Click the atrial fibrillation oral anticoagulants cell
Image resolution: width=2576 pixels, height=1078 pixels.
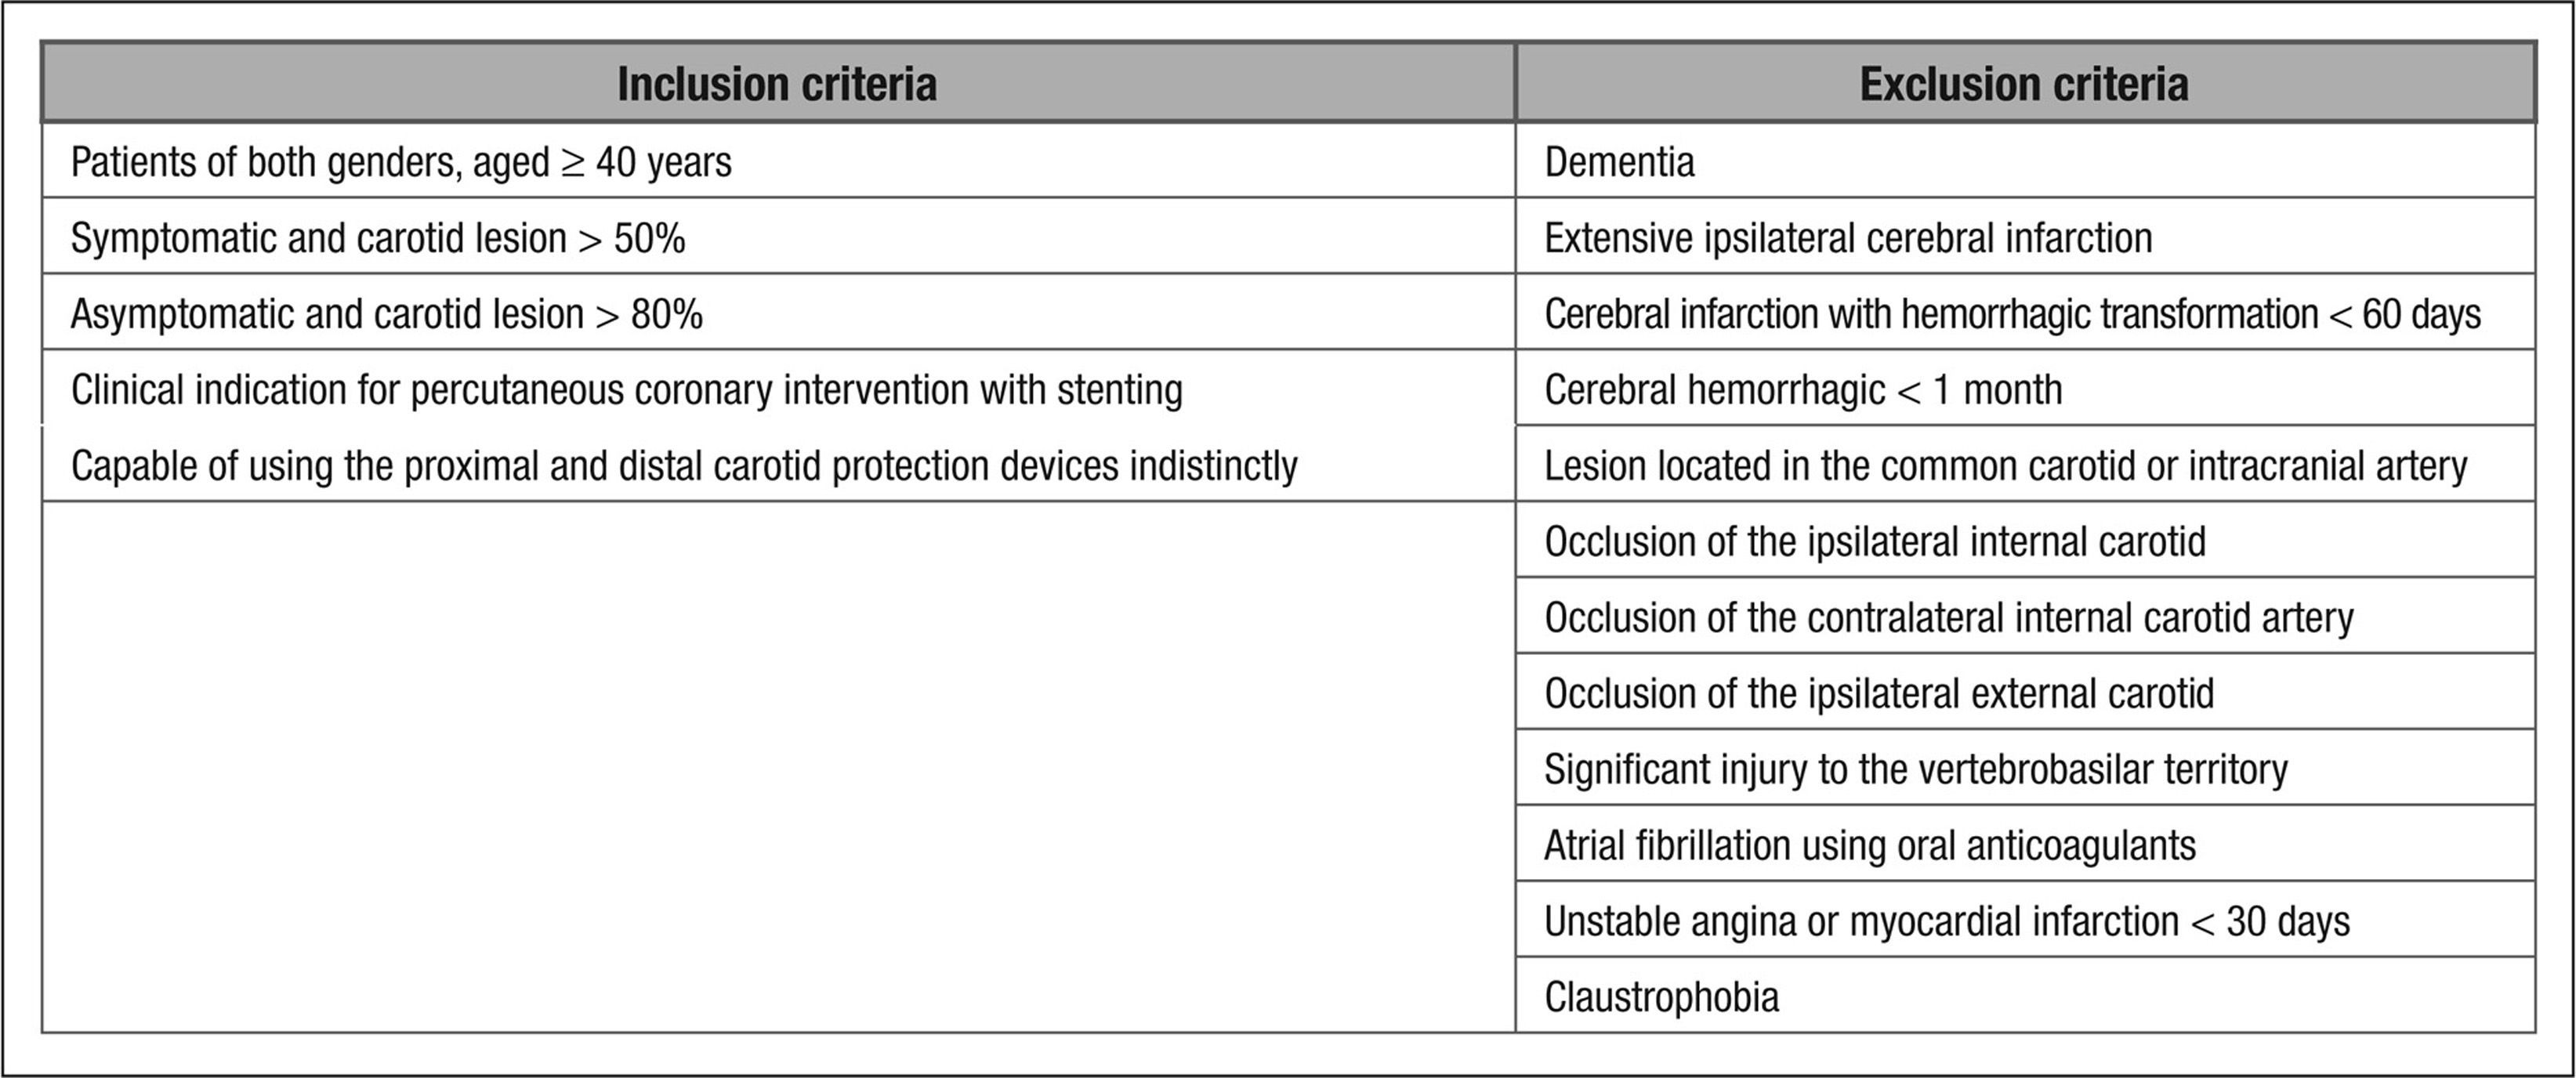pyautogui.click(x=1869, y=846)
